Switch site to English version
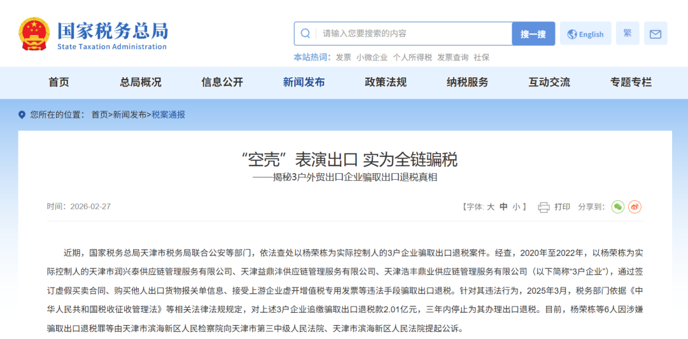Viewport: 688px width, 339px height. pyautogui.click(x=585, y=34)
